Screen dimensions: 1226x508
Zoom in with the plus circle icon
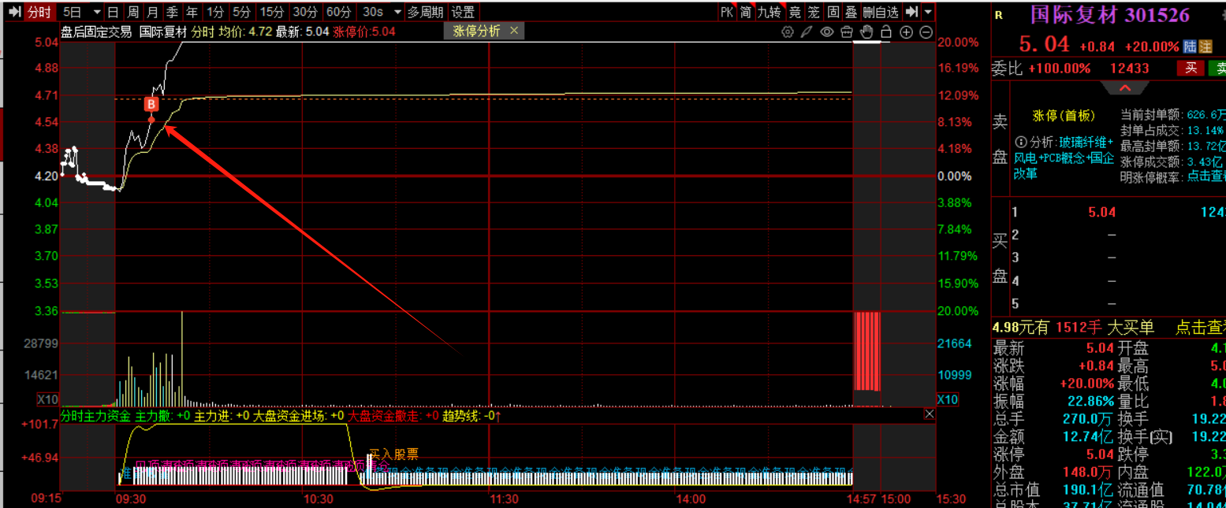(907, 32)
